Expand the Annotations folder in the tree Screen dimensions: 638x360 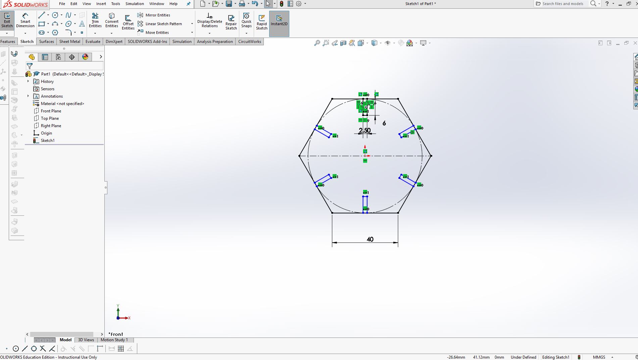[28, 96]
